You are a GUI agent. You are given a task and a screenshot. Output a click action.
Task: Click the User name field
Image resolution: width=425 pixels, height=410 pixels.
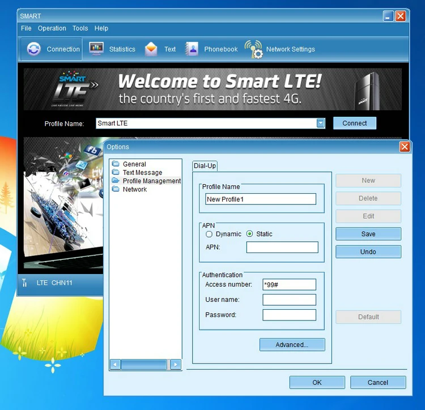(x=289, y=300)
